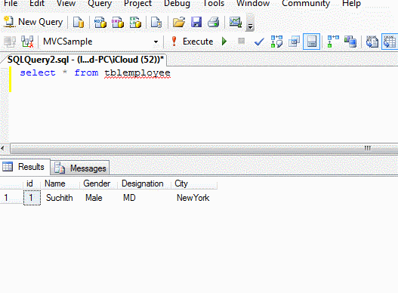Screen dimensions: 398x293
Task: Open the Query menu
Action: click(100, 3)
